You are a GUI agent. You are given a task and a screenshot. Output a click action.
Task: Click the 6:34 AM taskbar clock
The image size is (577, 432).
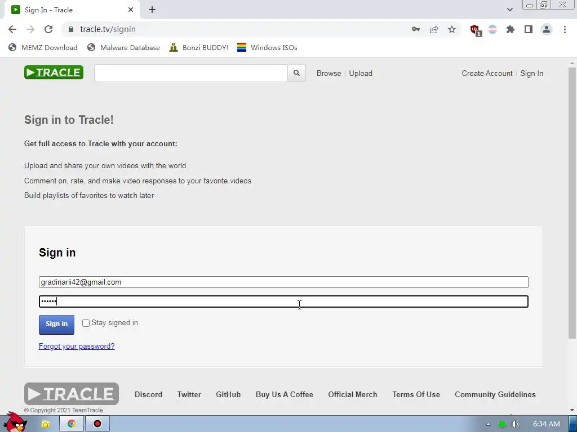point(547,424)
